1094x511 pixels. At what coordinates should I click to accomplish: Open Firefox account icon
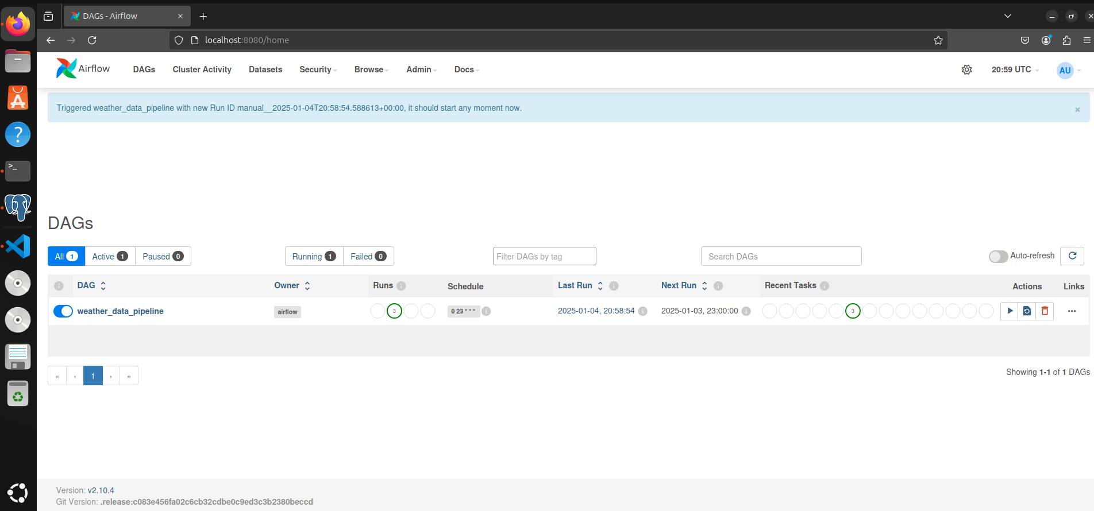coord(1046,40)
